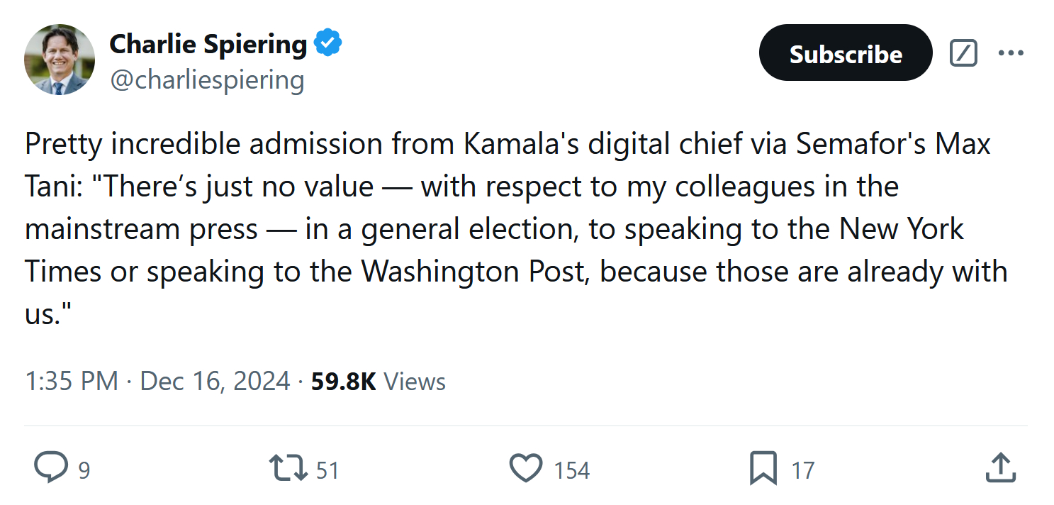Image resolution: width=1054 pixels, height=505 pixels.
Task: Click the reply speech bubble icon
Action: 50,469
